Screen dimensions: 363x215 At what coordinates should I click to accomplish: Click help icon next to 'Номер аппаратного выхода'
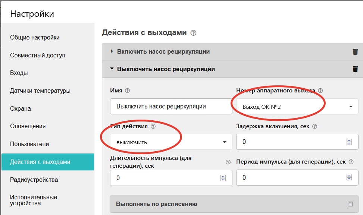320,91
